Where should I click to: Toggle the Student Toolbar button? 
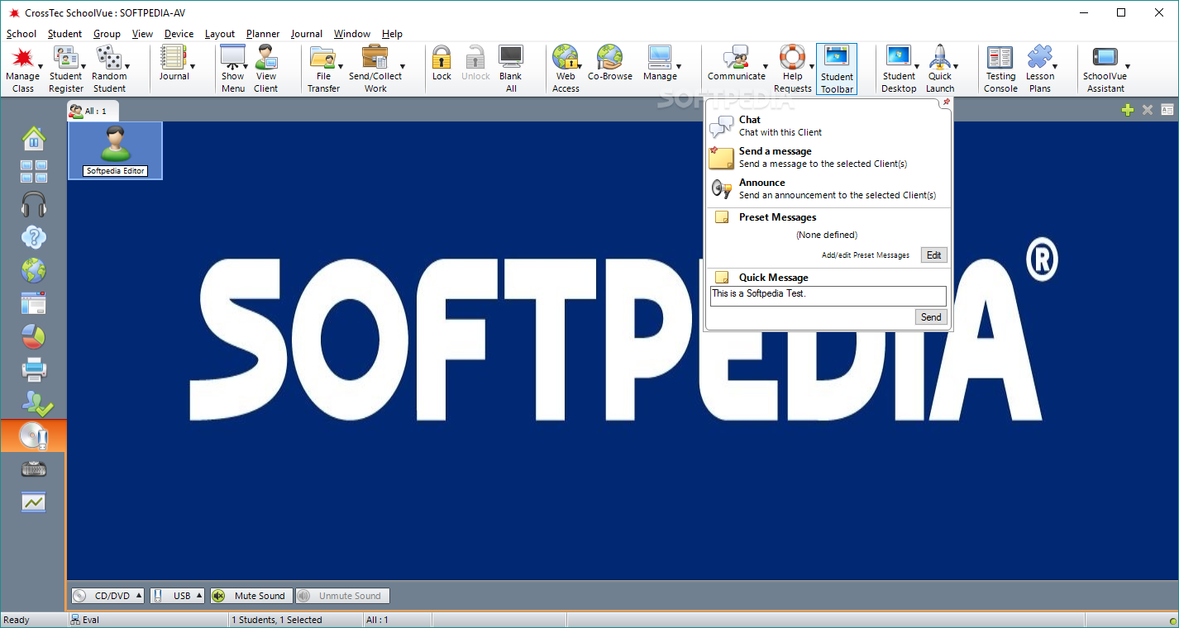837,69
